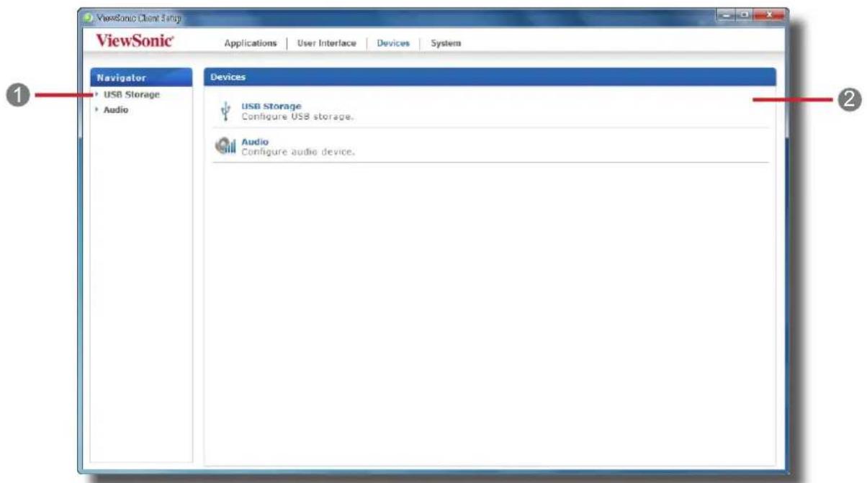867x483 pixels.
Task: Click the Devices panel header
Action: click(x=490, y=77)
